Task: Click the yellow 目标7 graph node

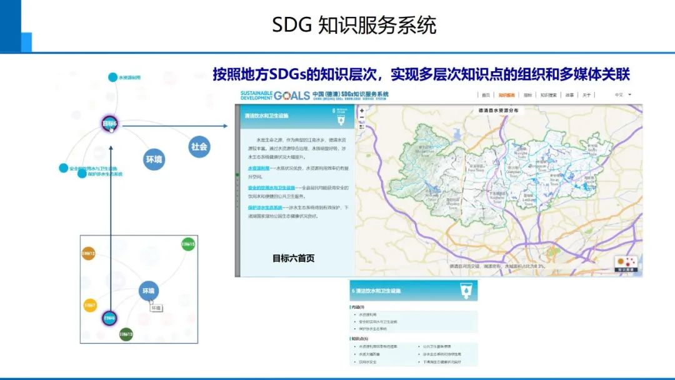Action: (91, 306)
